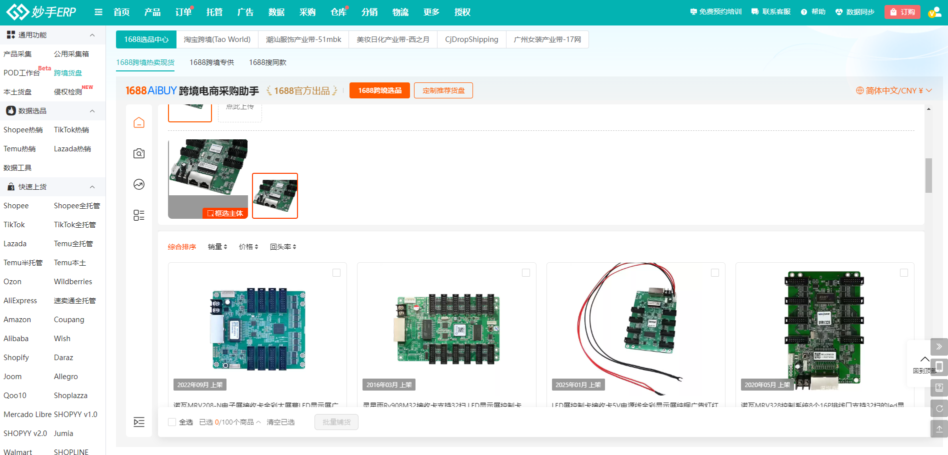Screen dimensions: 948x455
Task: Open the 帮助 help icon
Action: pos(813,12)
